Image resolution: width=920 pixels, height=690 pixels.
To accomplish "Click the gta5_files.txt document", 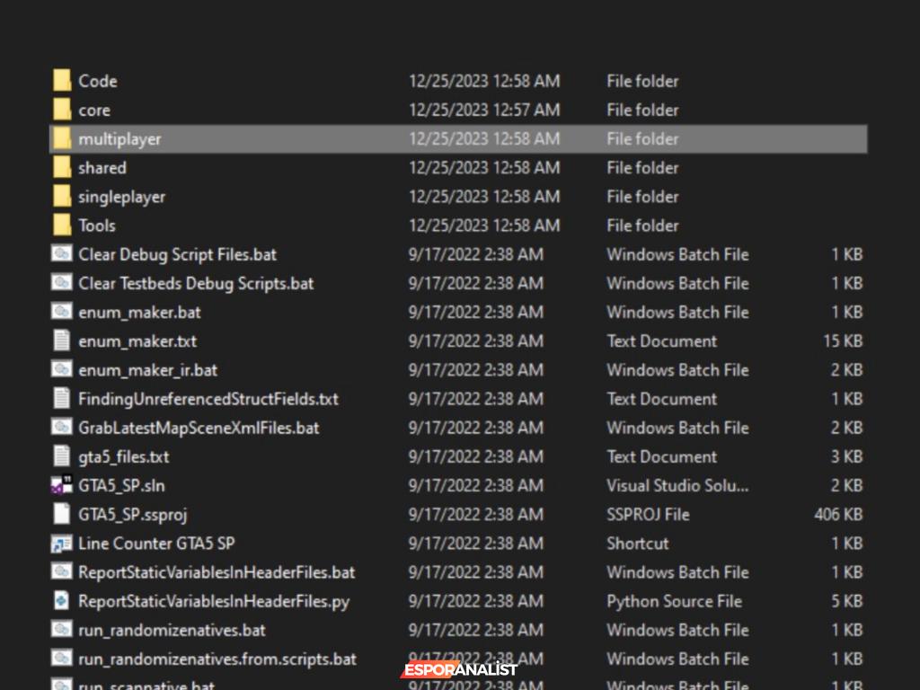I will point(123,457).
